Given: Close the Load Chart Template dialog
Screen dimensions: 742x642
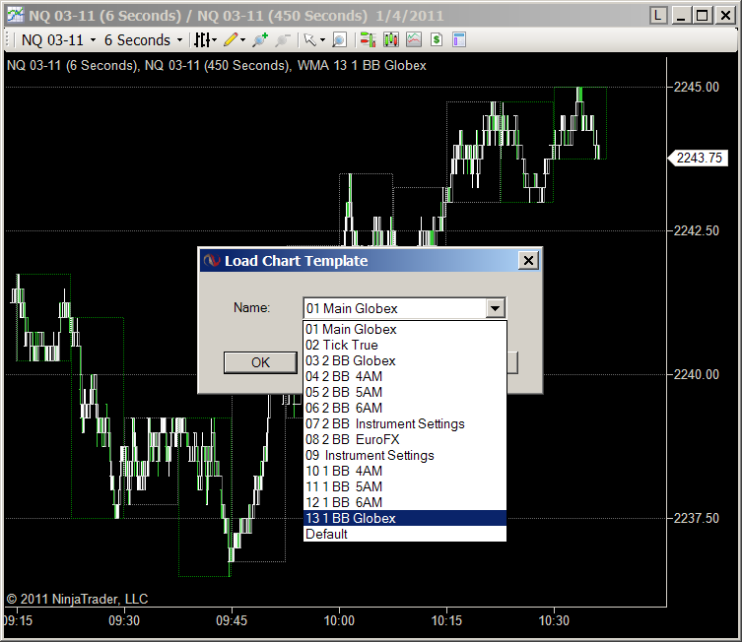Looking at the screenshot, I should [x=528, y=261].
